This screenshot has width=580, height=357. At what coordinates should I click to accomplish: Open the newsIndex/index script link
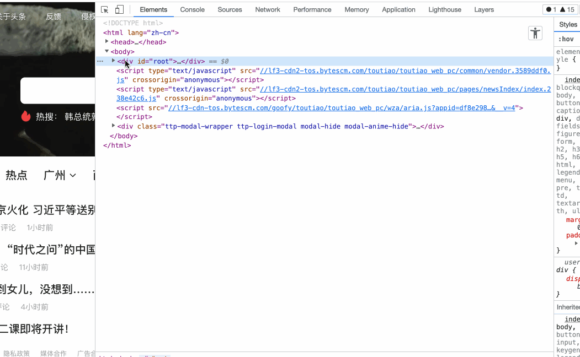(405, 89)
